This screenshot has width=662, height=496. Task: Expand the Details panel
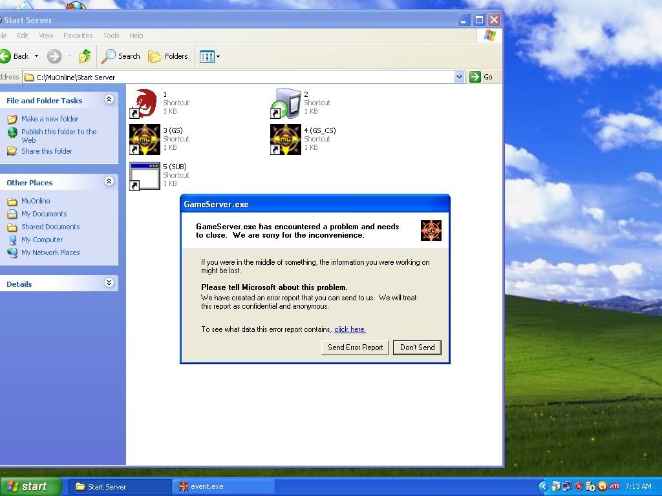coord(109,283)
